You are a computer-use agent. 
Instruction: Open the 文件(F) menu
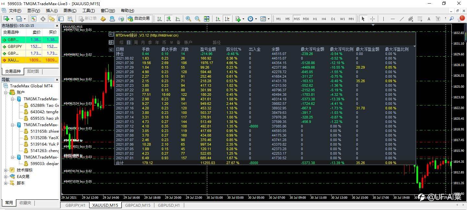coord(15,11)
